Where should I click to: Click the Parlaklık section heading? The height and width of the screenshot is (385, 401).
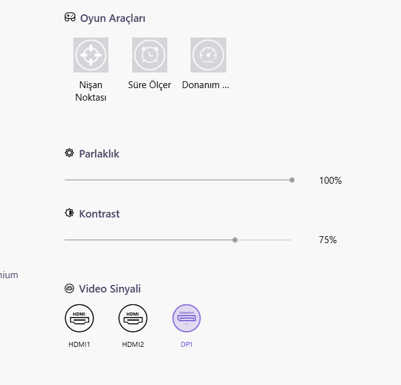coord(99,154)
